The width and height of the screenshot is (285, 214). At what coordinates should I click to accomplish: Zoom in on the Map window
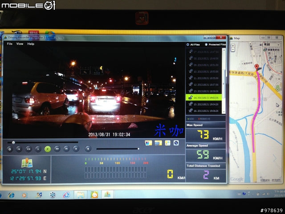click(233, 45)
